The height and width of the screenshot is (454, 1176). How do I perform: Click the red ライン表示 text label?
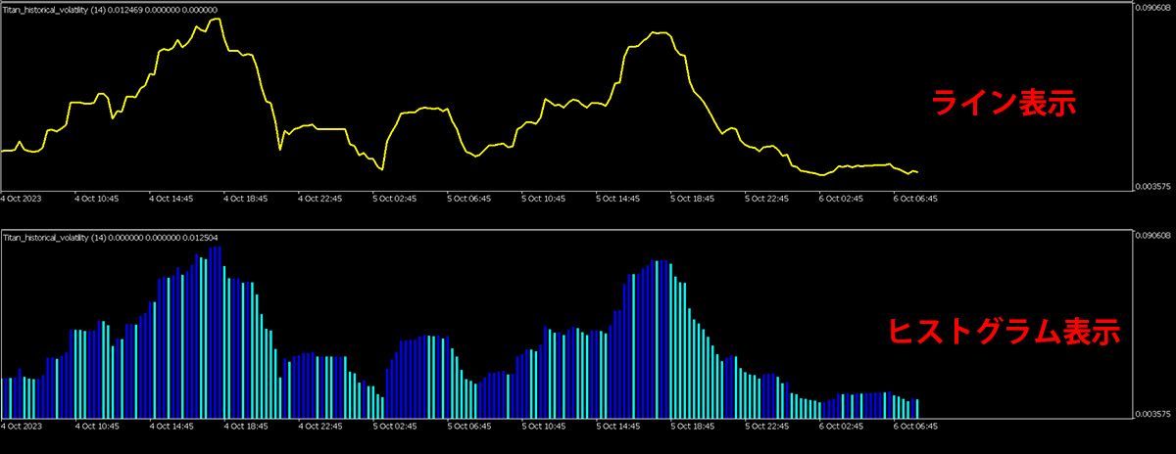click(x=1003, y=103)
